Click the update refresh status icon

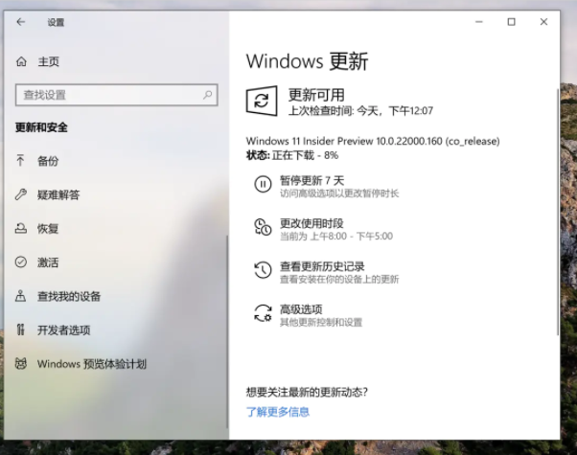tap(262, 101)
